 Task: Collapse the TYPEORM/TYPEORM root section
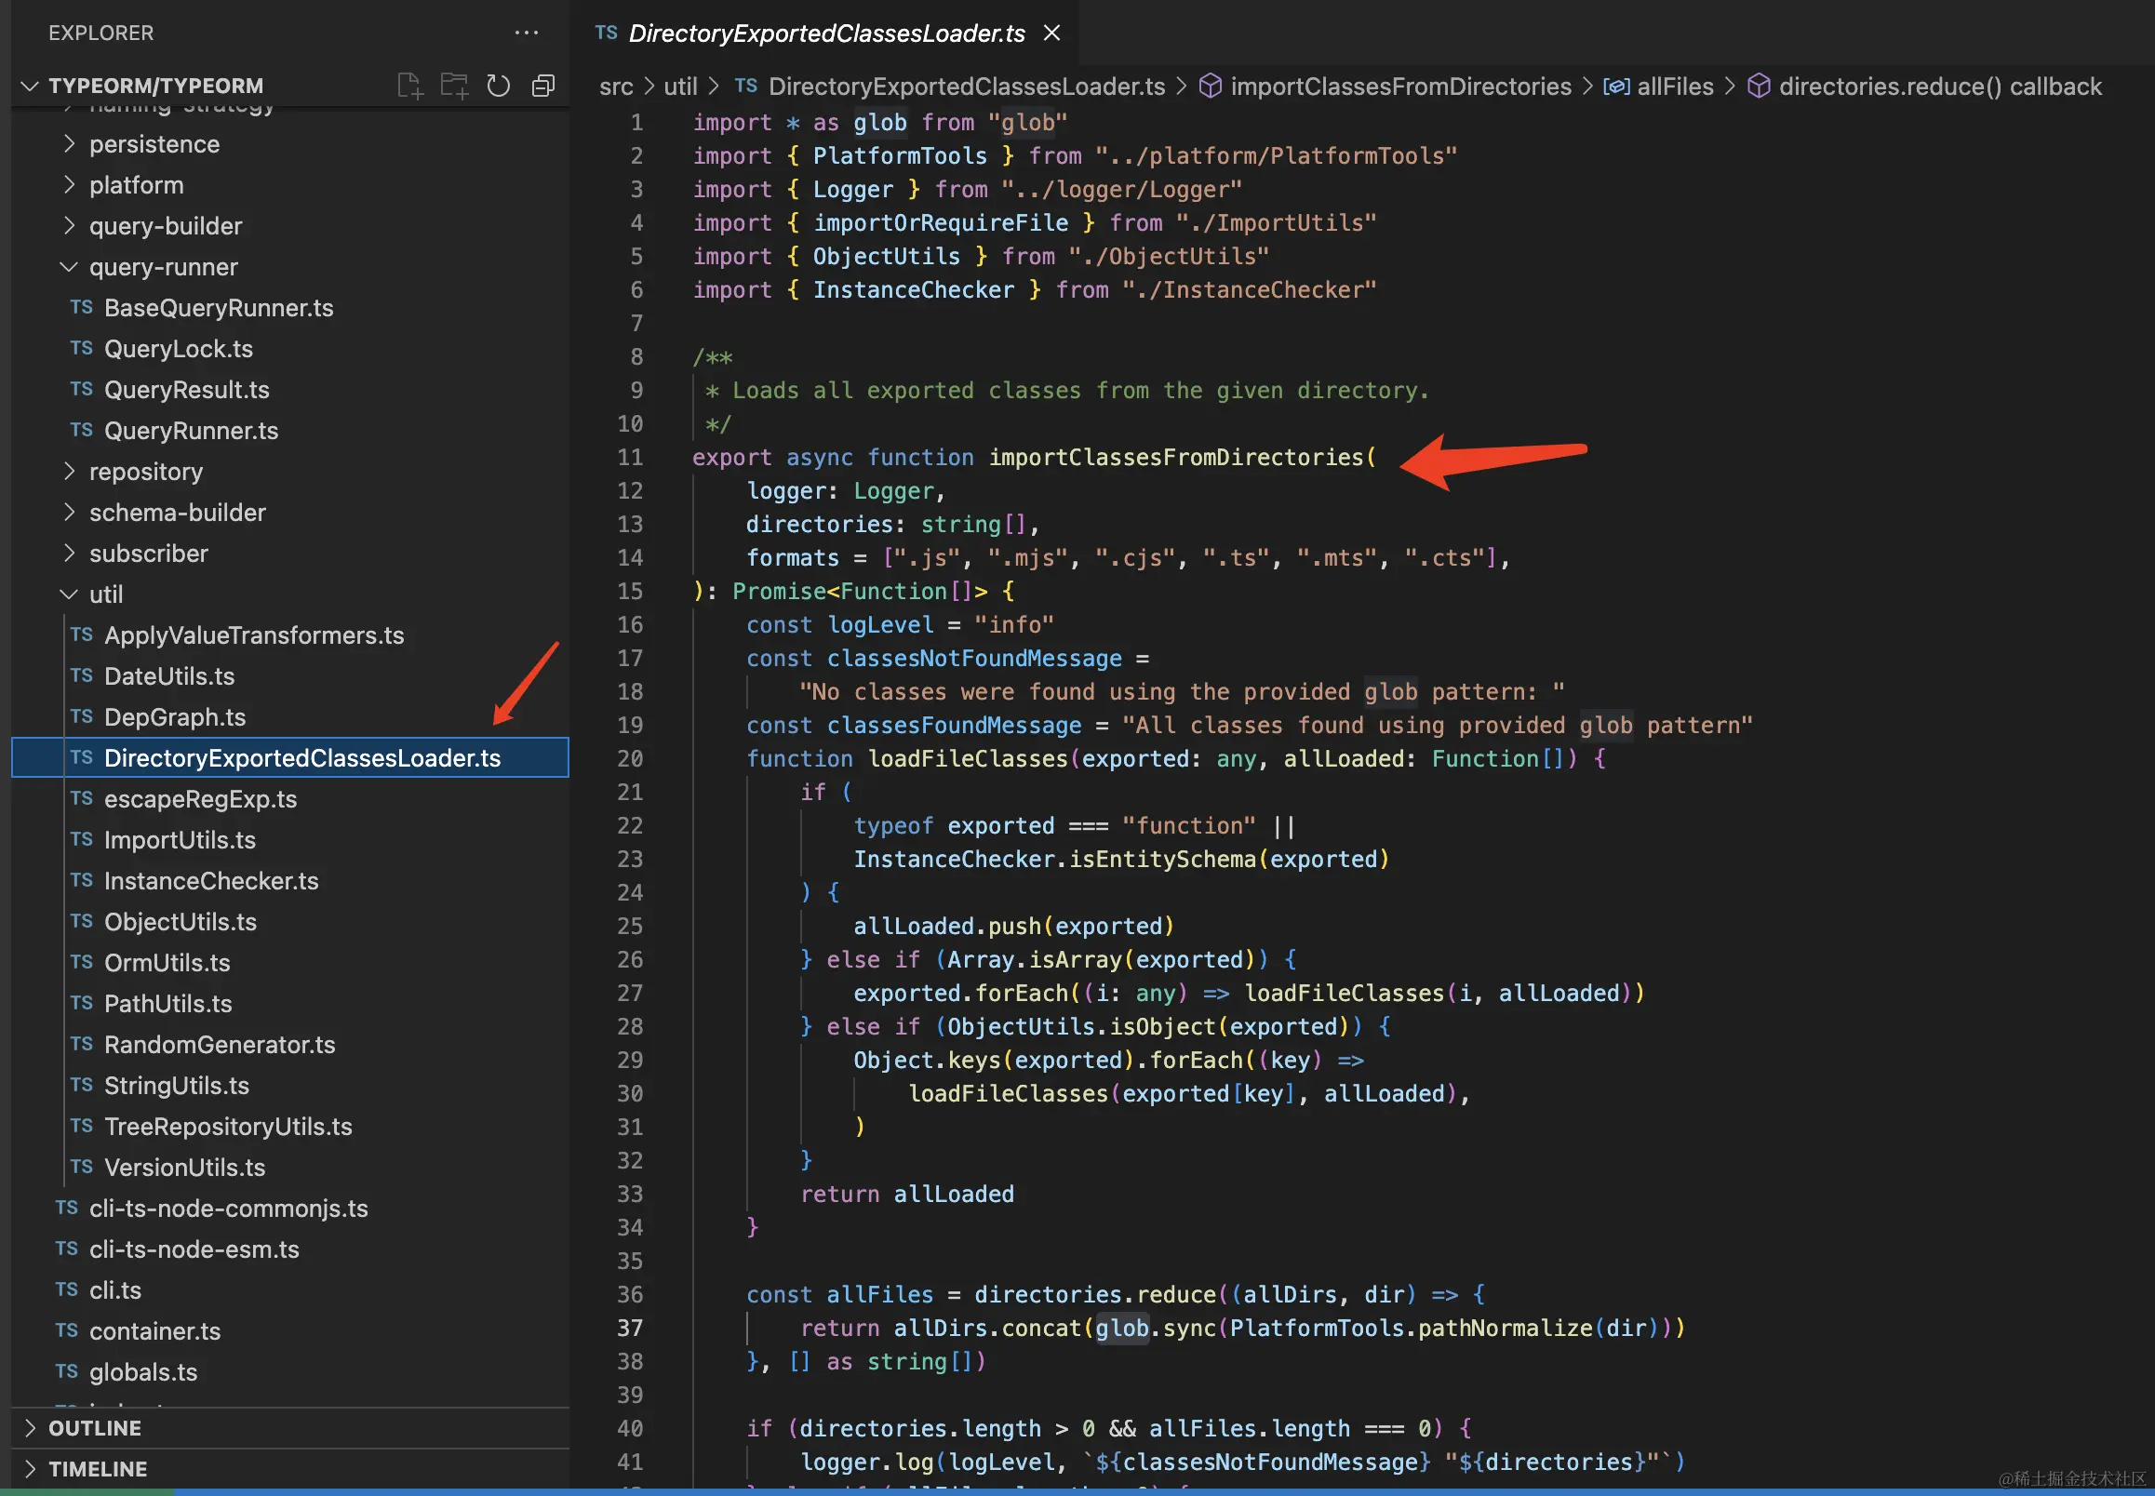coord(155,86)
